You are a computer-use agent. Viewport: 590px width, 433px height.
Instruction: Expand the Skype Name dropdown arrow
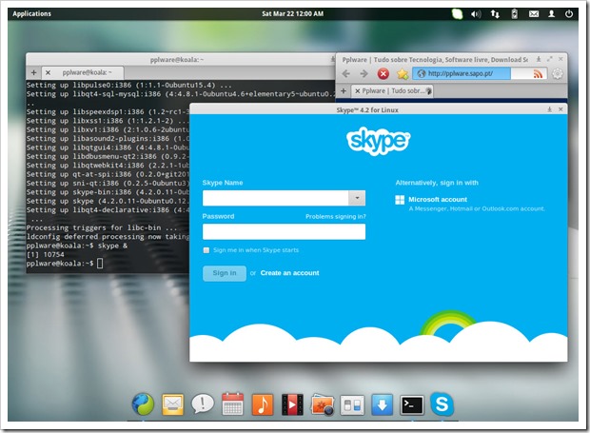coord(357,198)
